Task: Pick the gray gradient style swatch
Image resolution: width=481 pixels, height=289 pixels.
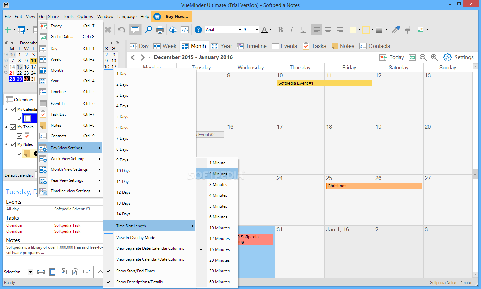Action: click(x=379, y=30)
